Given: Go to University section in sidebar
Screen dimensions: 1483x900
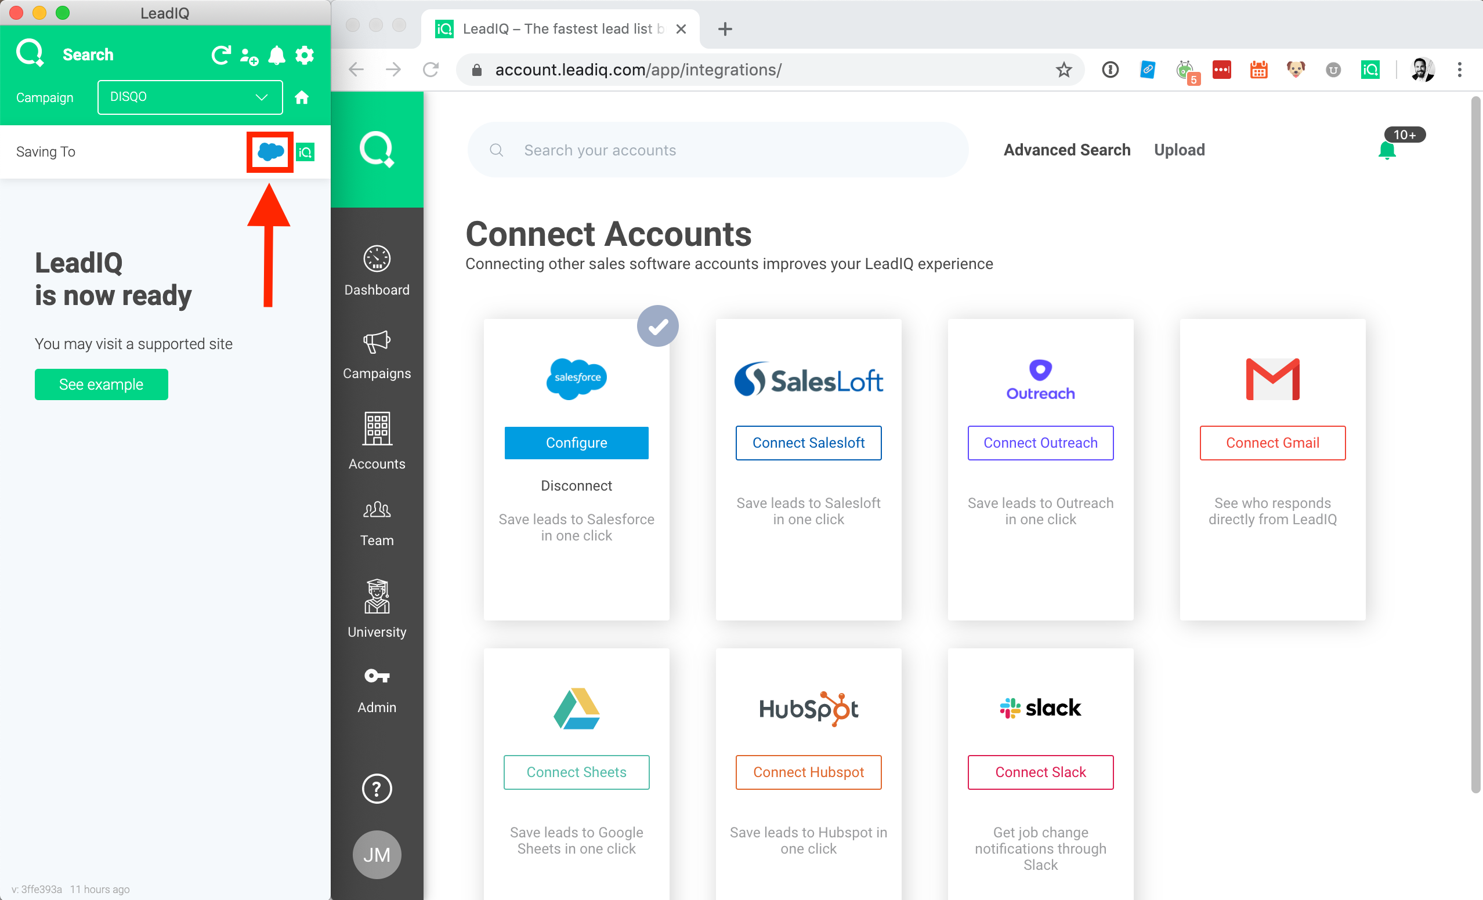Looking at the screenshot, I should (x=377, y=609).
